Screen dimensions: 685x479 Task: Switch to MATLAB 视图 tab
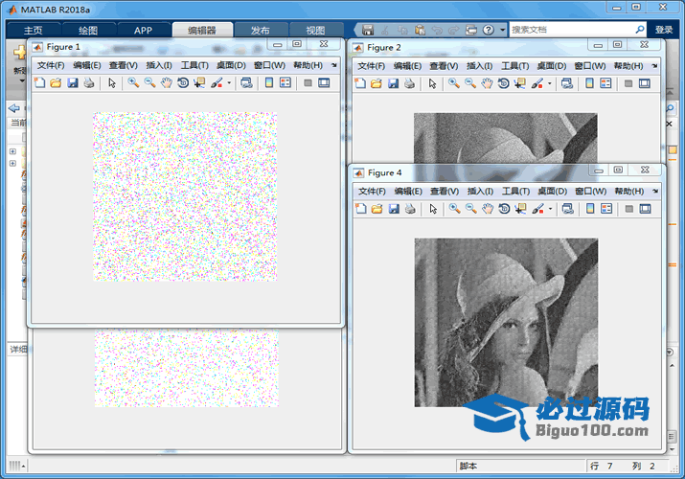pyautogui.click(x=315, y=30)
